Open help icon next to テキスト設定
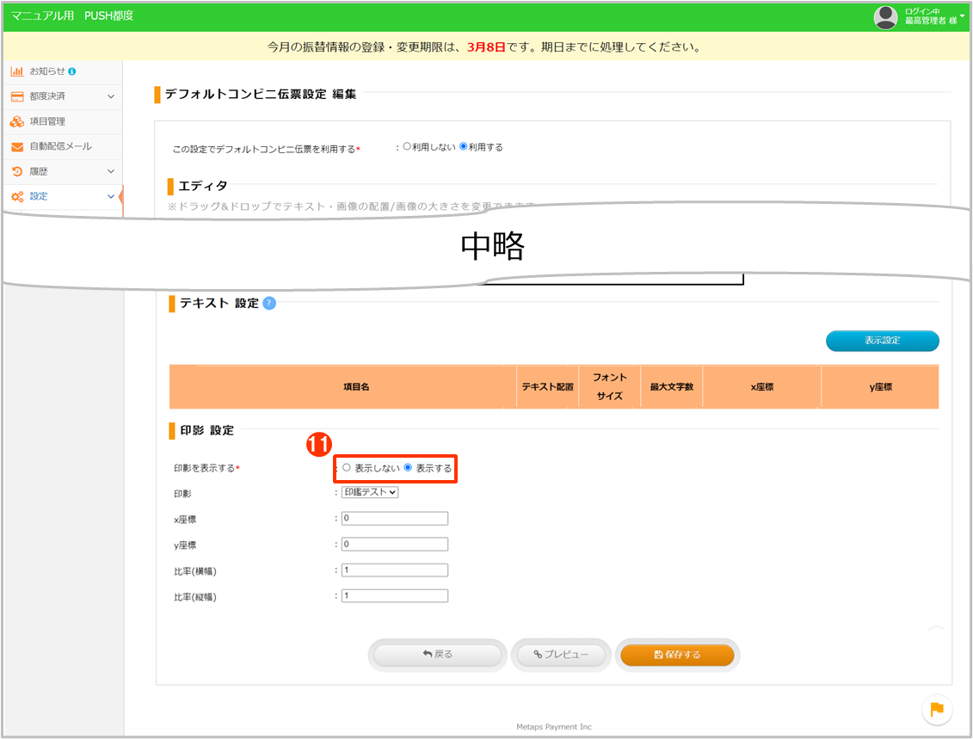973x739 pixels. click(x=269, y=303)
